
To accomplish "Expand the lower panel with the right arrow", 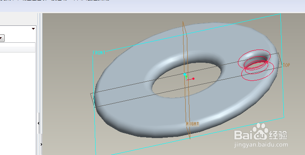I will click(41, 144).
